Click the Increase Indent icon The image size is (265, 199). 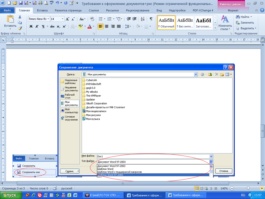tap(135, 19)
